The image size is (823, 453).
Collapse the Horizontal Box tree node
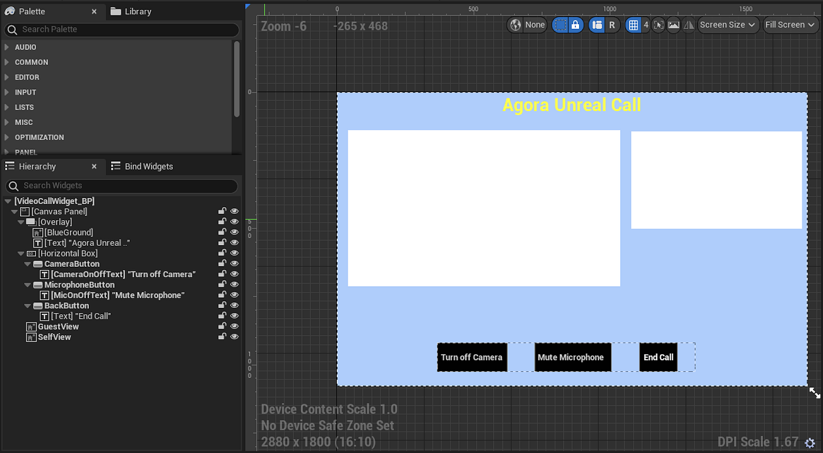(x=21, y=253)
